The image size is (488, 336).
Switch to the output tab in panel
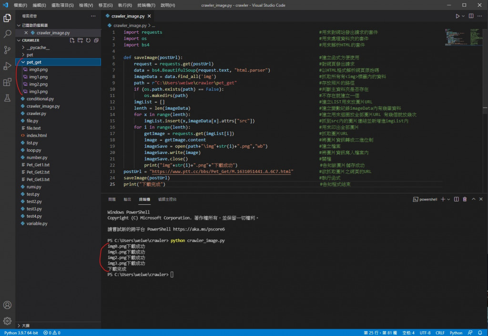[x=127, y=199]
